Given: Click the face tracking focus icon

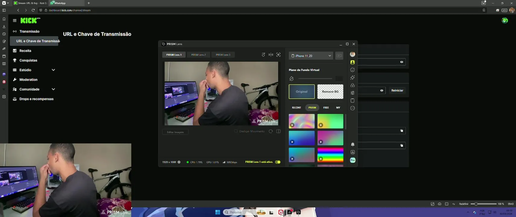Looking at the screenshot, I should [x=279, y=55].
